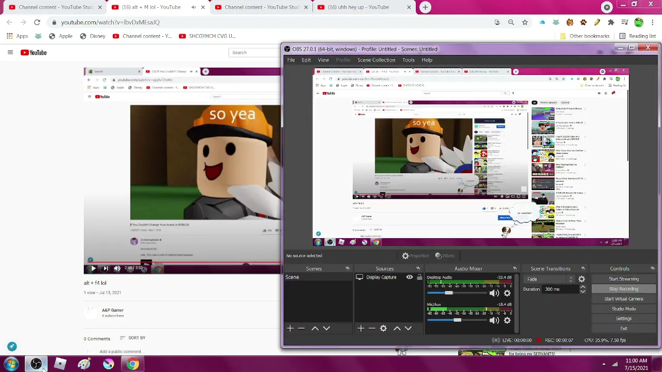This screenshot has width=662, height=372.
Task: Open Desktop Audio settings gear
Action: (x=507, y=293)
